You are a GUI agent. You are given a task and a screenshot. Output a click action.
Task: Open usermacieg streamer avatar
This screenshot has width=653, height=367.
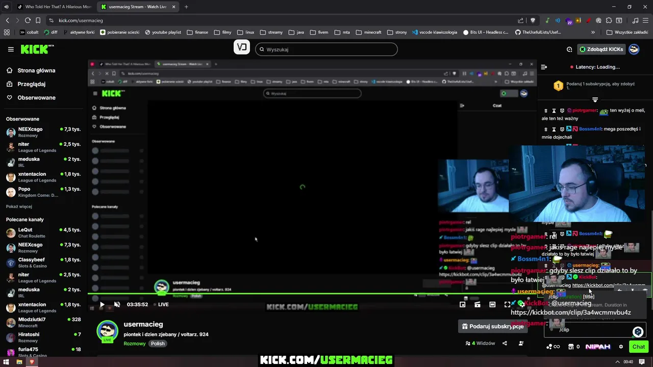[108, 331]
